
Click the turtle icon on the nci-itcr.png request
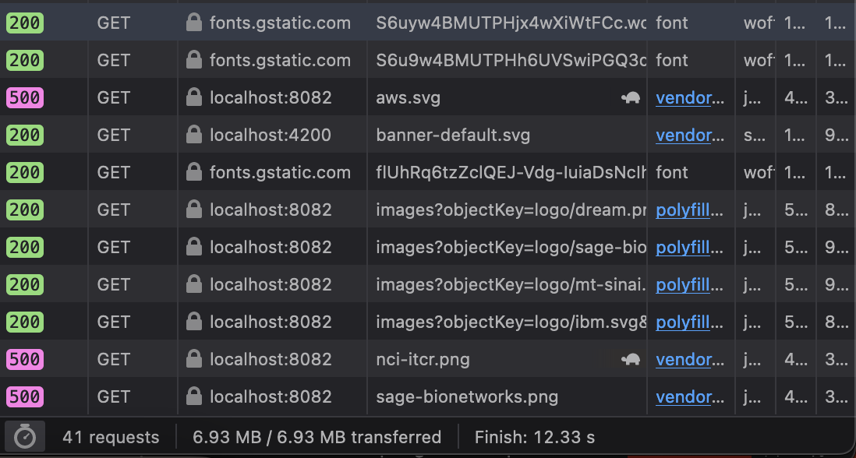tap(630, 359)
